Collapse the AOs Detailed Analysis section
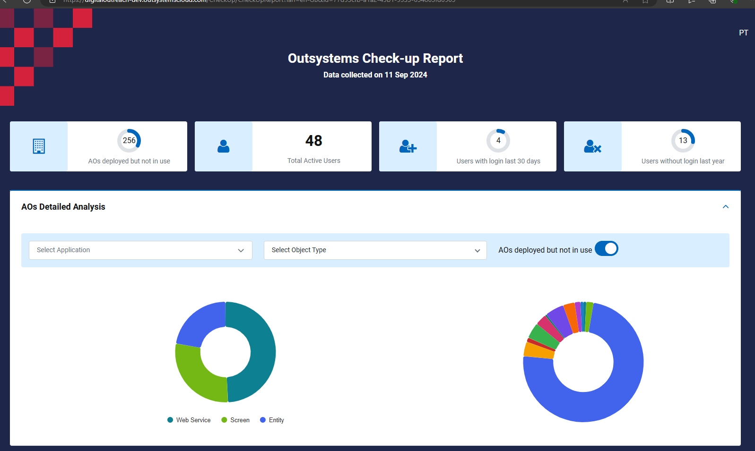 (x=726, y=207)
